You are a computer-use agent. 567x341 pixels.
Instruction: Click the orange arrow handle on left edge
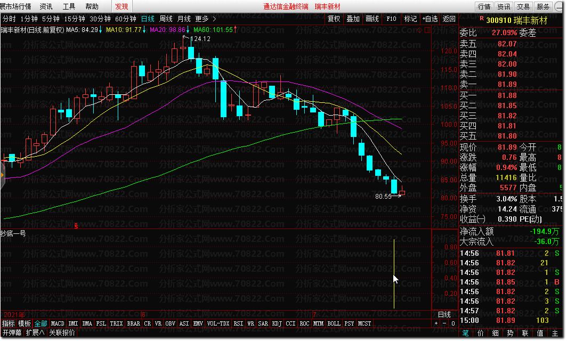2,175
